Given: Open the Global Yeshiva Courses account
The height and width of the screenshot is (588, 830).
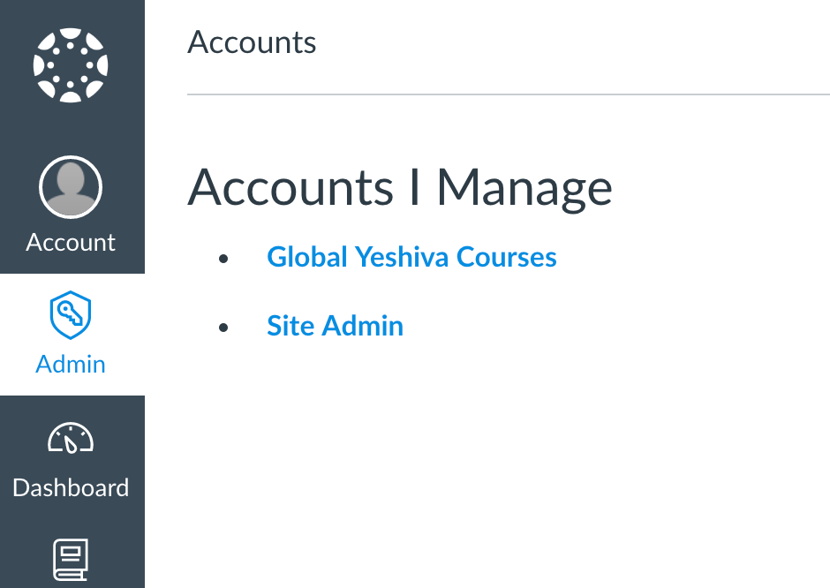Looking at the screenshot, I should (411, 257).
